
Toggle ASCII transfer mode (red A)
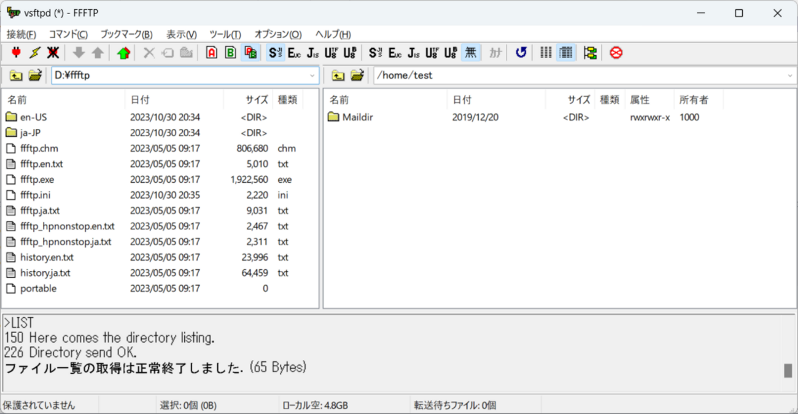[212, 53]
